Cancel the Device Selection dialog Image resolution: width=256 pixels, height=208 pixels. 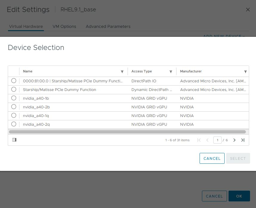click(x=212, y=158)
